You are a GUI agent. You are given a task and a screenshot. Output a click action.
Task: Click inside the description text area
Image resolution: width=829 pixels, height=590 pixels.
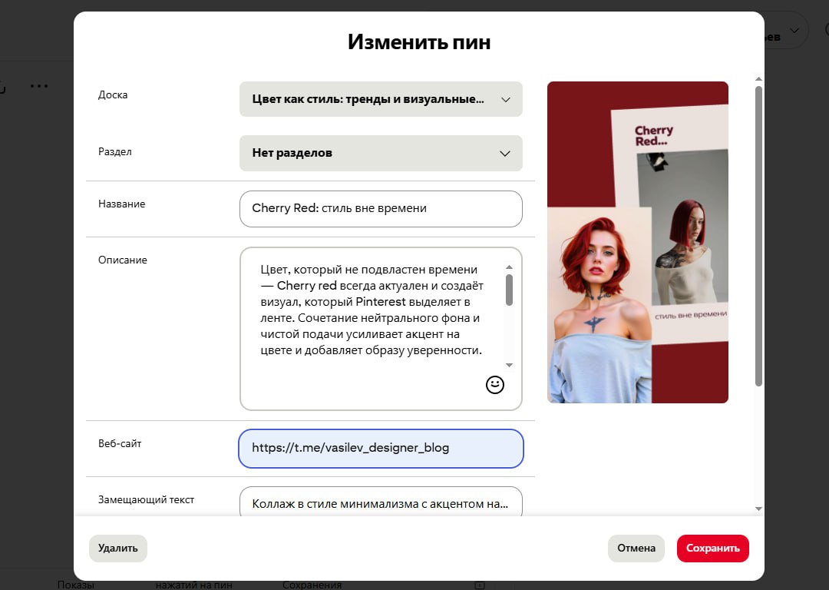[381, 329]
